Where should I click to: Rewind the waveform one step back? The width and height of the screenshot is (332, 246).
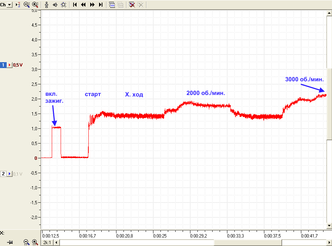tap(84, 5)
